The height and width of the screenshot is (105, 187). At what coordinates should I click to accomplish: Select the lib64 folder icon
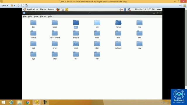pos(33,33)
